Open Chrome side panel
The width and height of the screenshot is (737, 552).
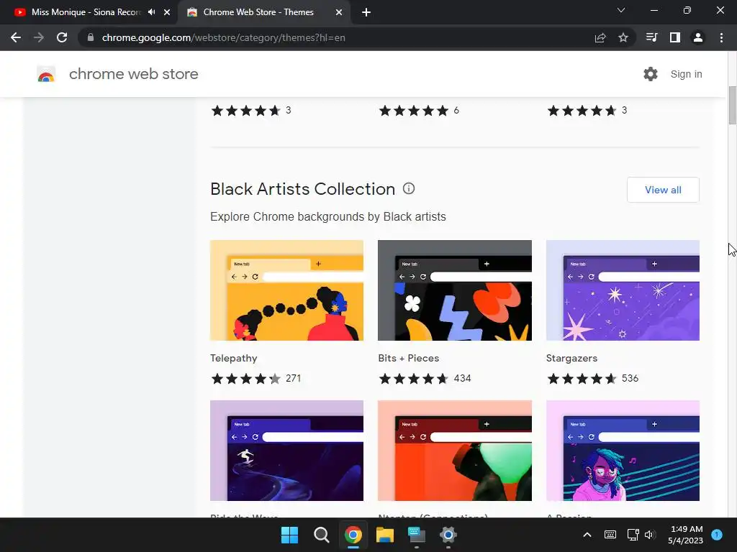point(675,37)
